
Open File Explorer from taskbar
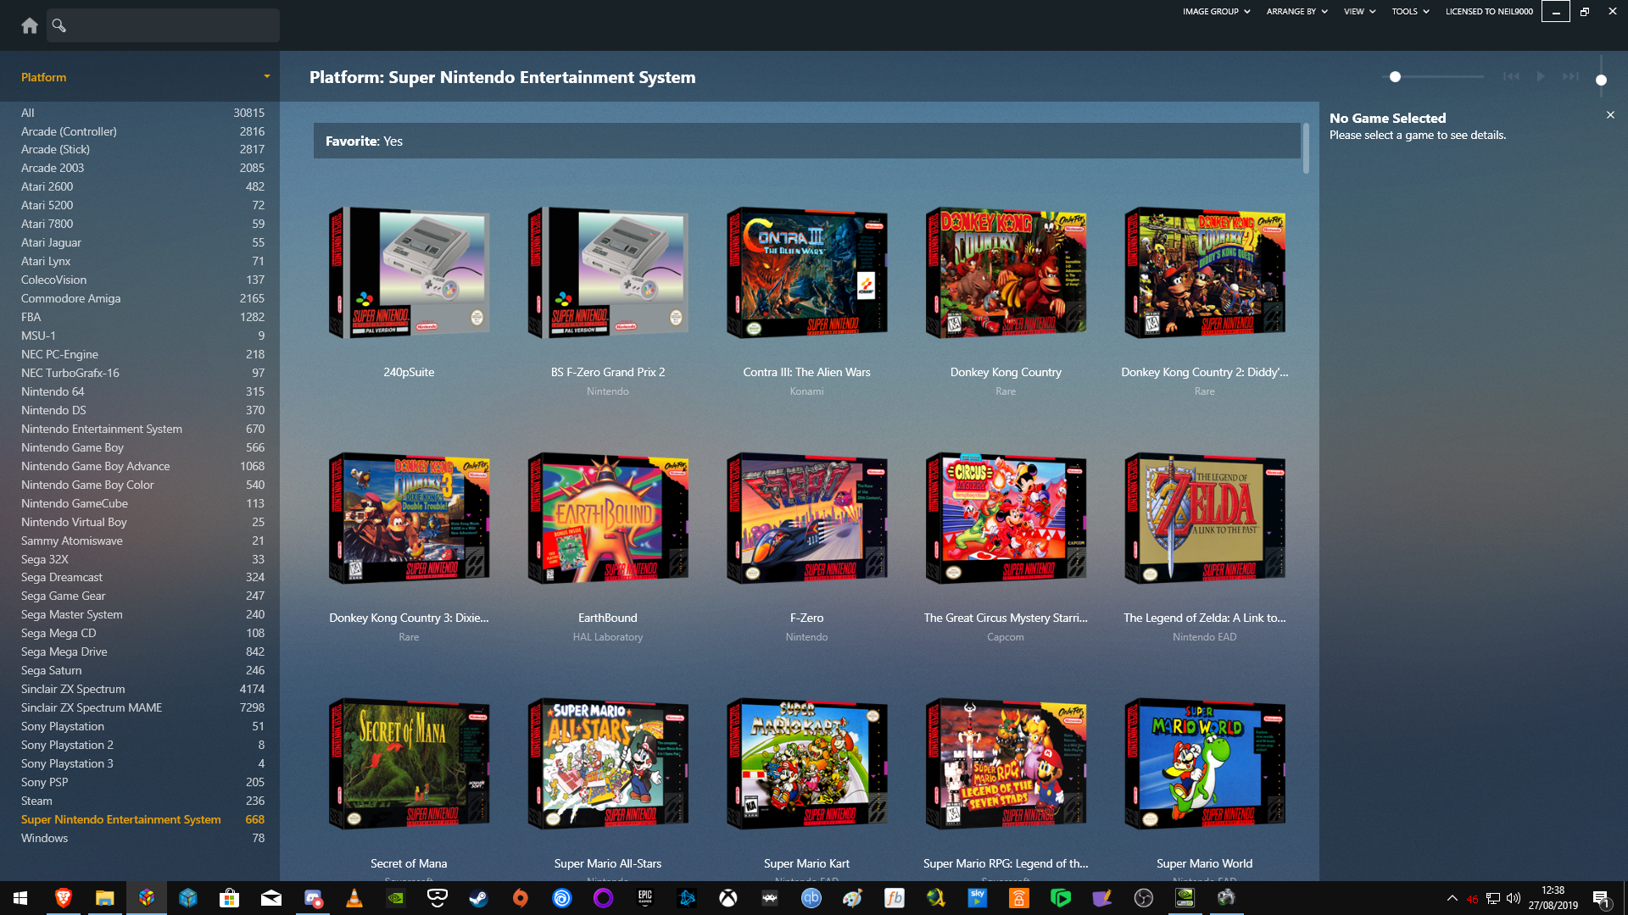(x=105, y=898)
